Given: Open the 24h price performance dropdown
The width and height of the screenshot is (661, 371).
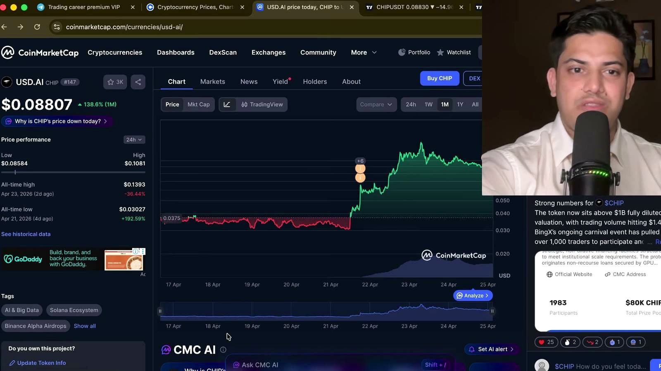Looking at the screenshot, I should (x=134, y=140).
